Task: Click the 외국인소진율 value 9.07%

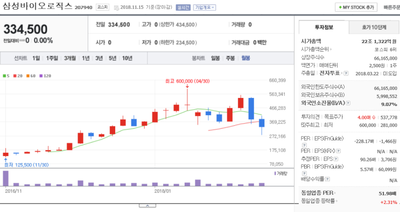Action: tap(389, 104)
